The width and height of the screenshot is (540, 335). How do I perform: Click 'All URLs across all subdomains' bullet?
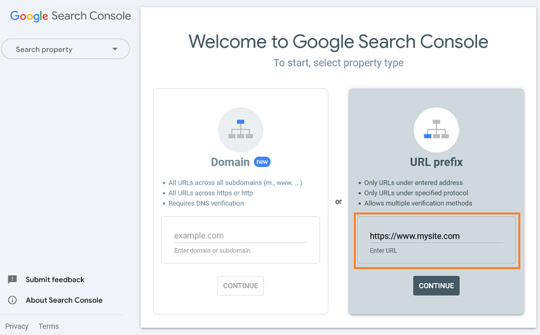click(x=235, y=183)
